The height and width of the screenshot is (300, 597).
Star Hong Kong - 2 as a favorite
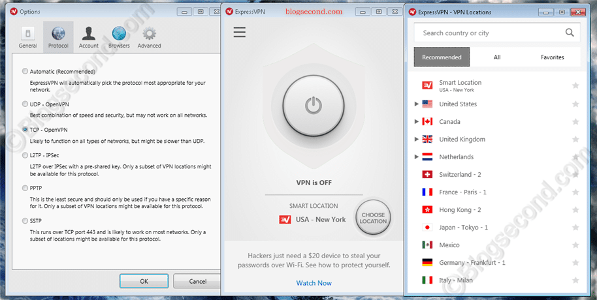click(575, 210)
